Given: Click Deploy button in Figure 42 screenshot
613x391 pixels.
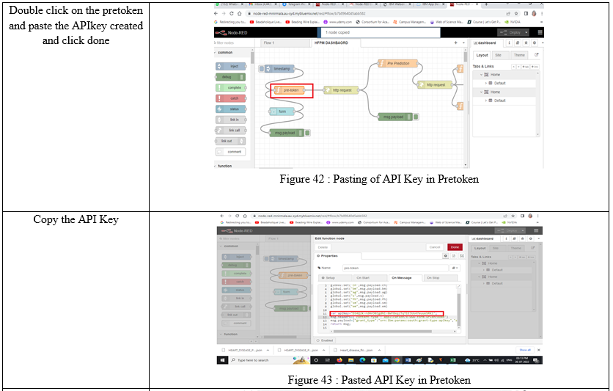Looking at the screenshot, I should point(510,32).
